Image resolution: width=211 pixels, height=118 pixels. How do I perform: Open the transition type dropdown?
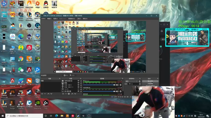pos(131,81)
